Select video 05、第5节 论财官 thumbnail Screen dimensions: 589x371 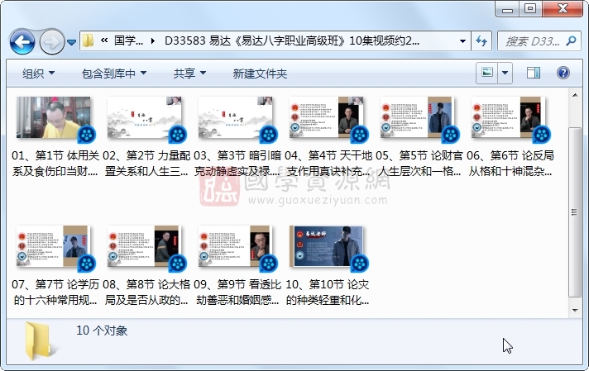pyautogui.click(x=419, y=119)
